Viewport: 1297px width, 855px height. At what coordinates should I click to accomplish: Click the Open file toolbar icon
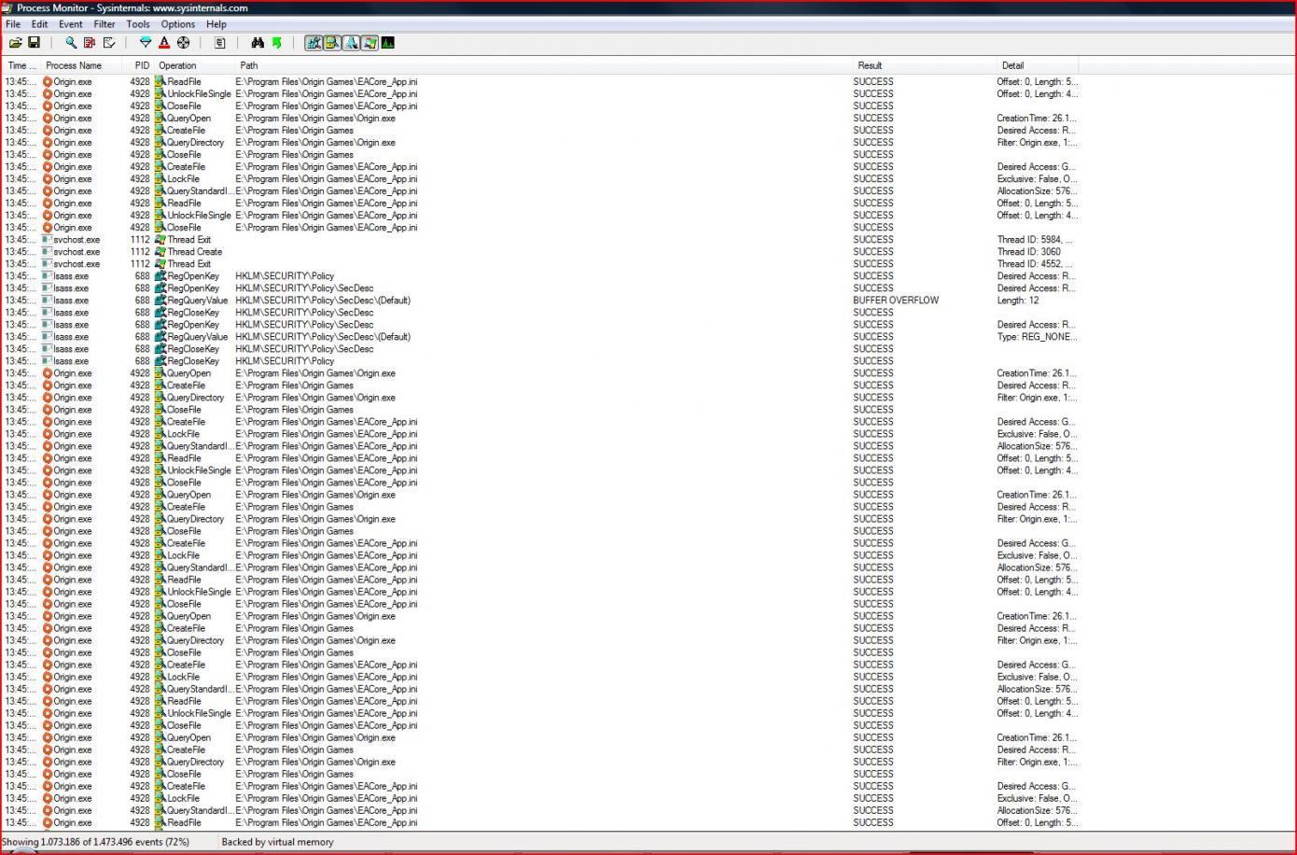tap(16, 43)
